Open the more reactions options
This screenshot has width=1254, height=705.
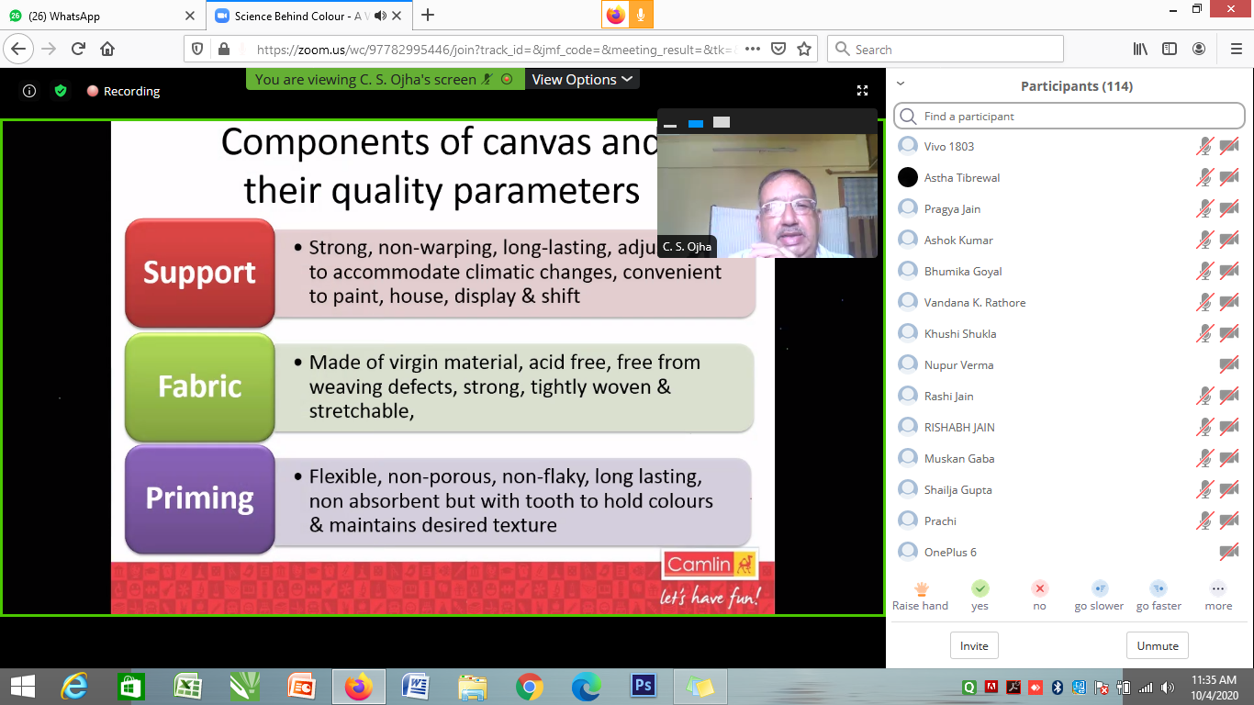click(1218, 589)
